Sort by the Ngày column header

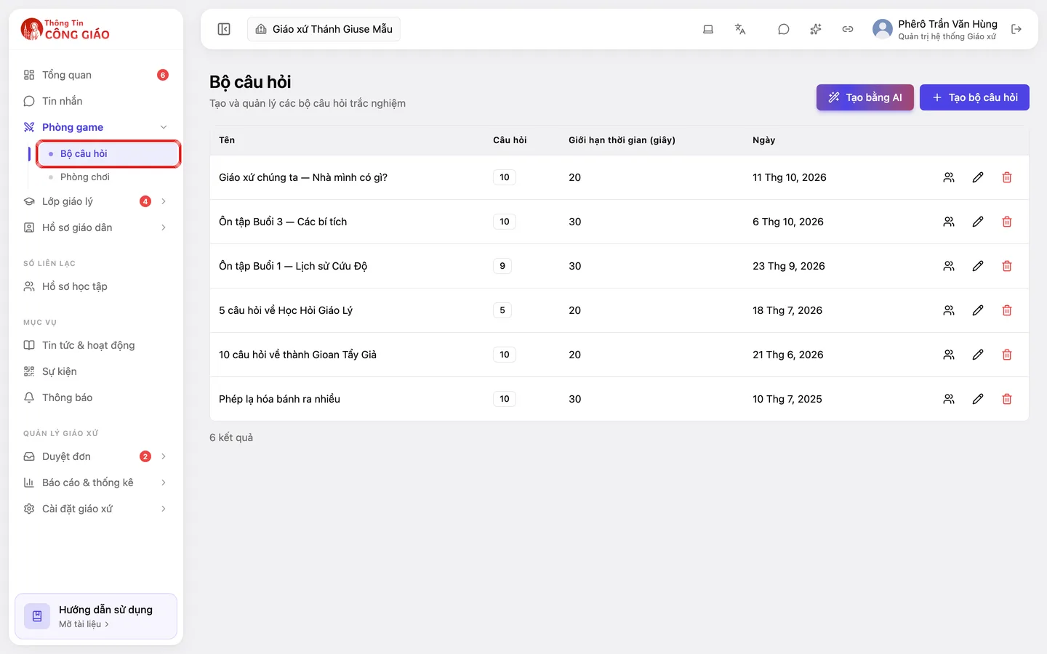763,140
